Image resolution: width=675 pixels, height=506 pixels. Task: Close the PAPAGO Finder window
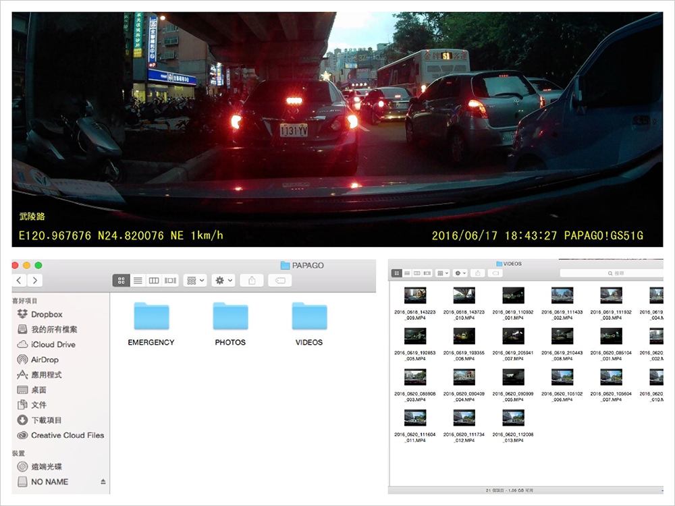point(15,265)
